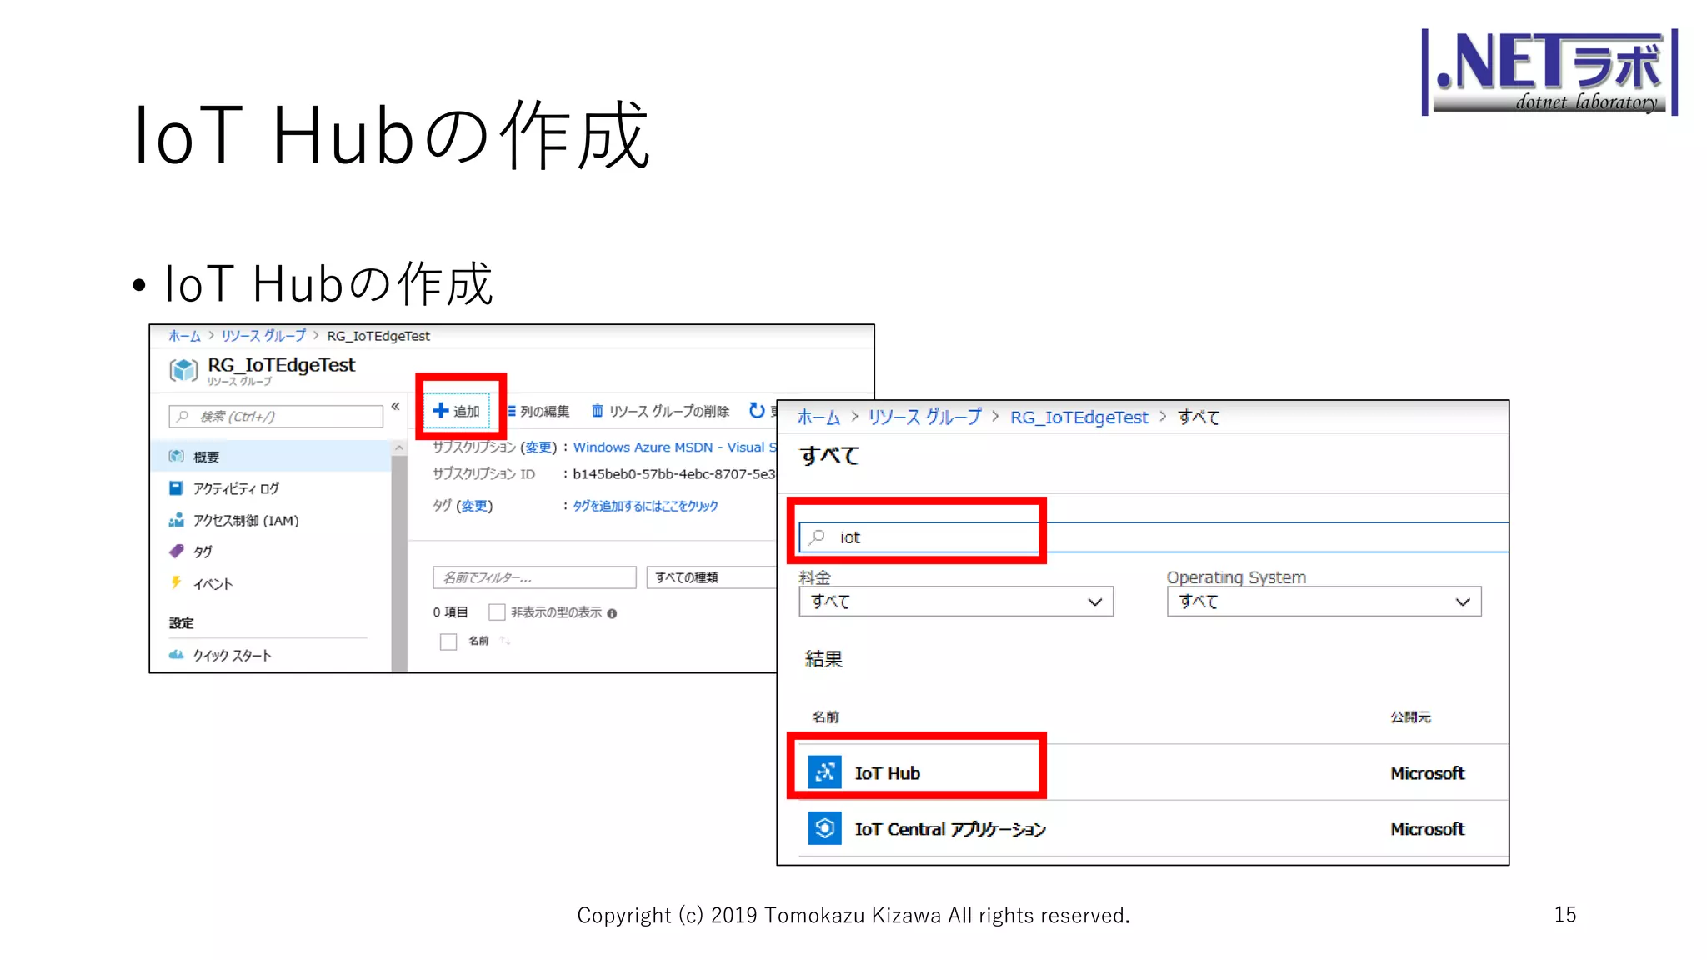The image size is (1707, 960).
Task: Click the search magnifier icon beside iot
Action: coord(818,537)
